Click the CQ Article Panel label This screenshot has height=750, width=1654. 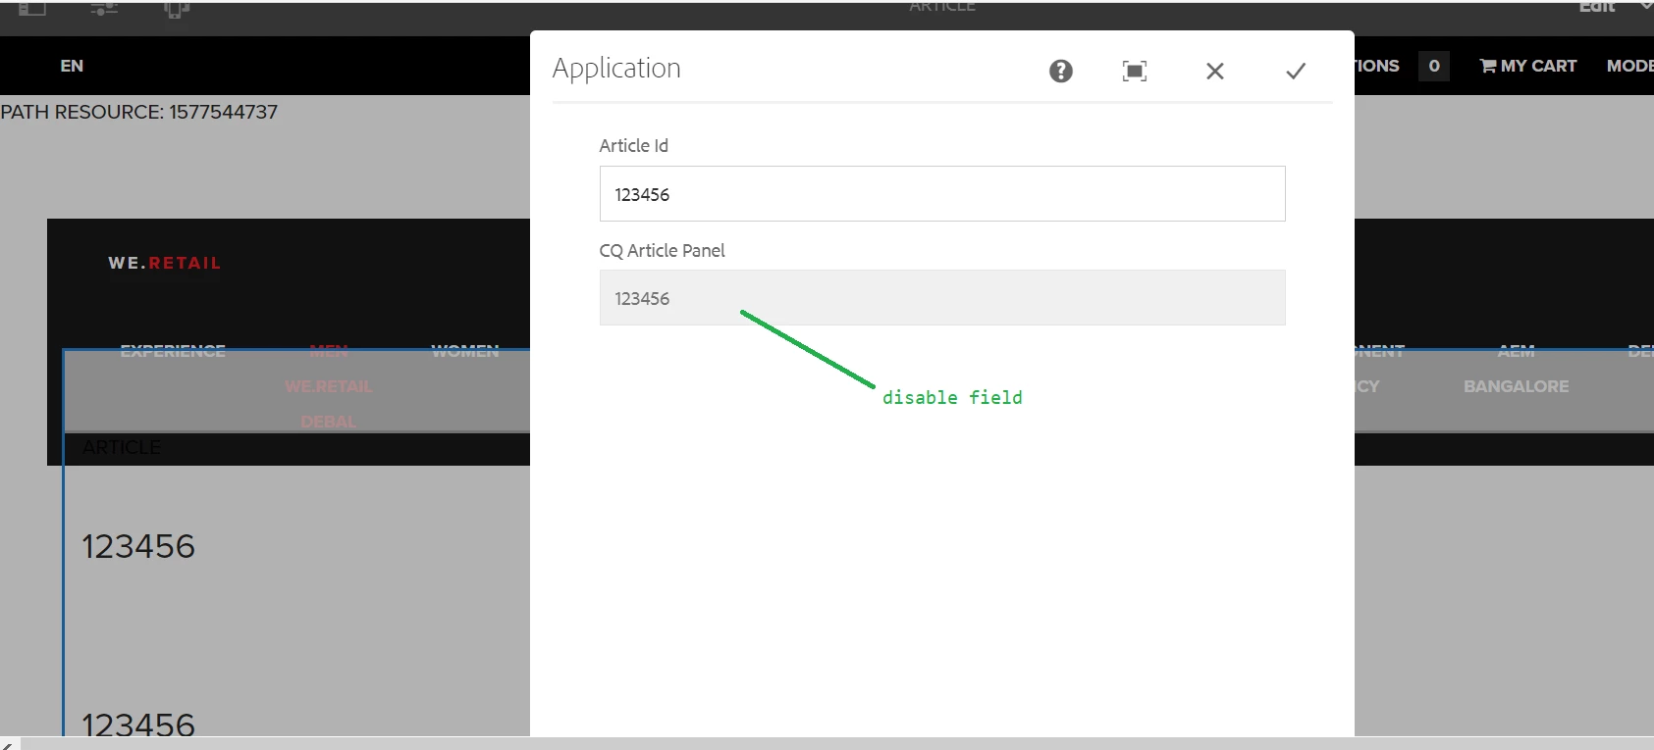(x=663, y=250)
